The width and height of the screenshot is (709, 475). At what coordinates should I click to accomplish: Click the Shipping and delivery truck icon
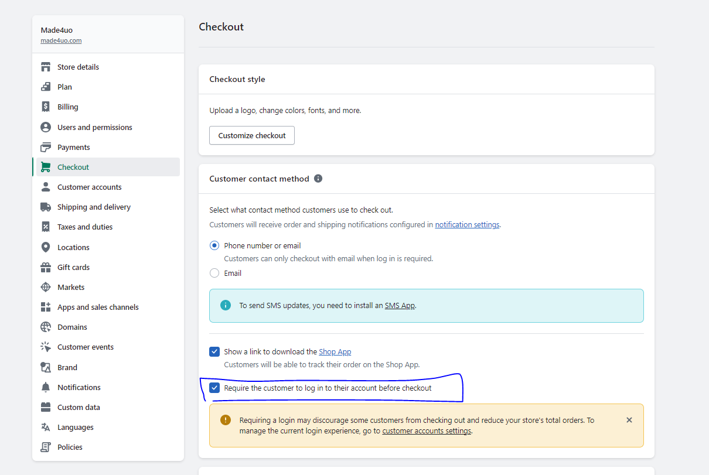pyautogui.click(x=46, y=207)
